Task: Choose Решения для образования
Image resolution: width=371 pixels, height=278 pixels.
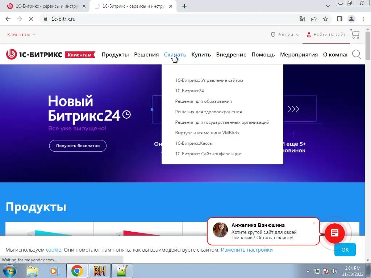Action: point(204,101)
